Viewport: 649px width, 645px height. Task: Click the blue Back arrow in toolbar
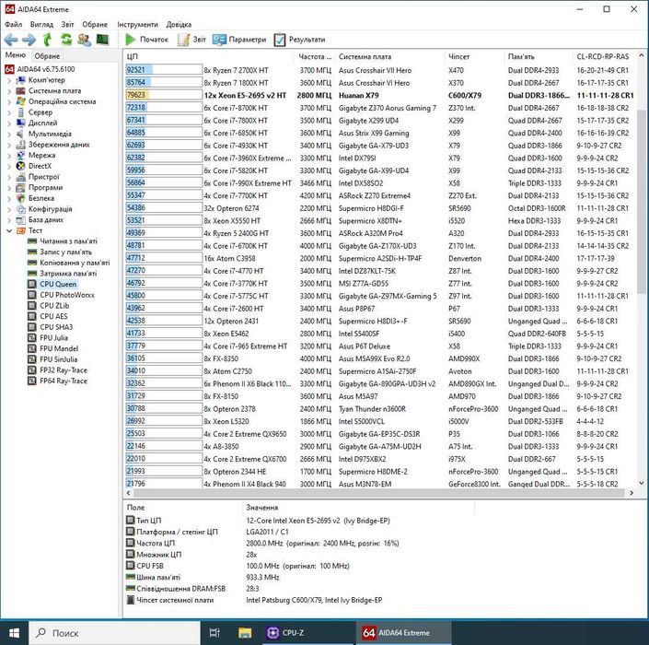pyautogui.click(x=10, y=40)
